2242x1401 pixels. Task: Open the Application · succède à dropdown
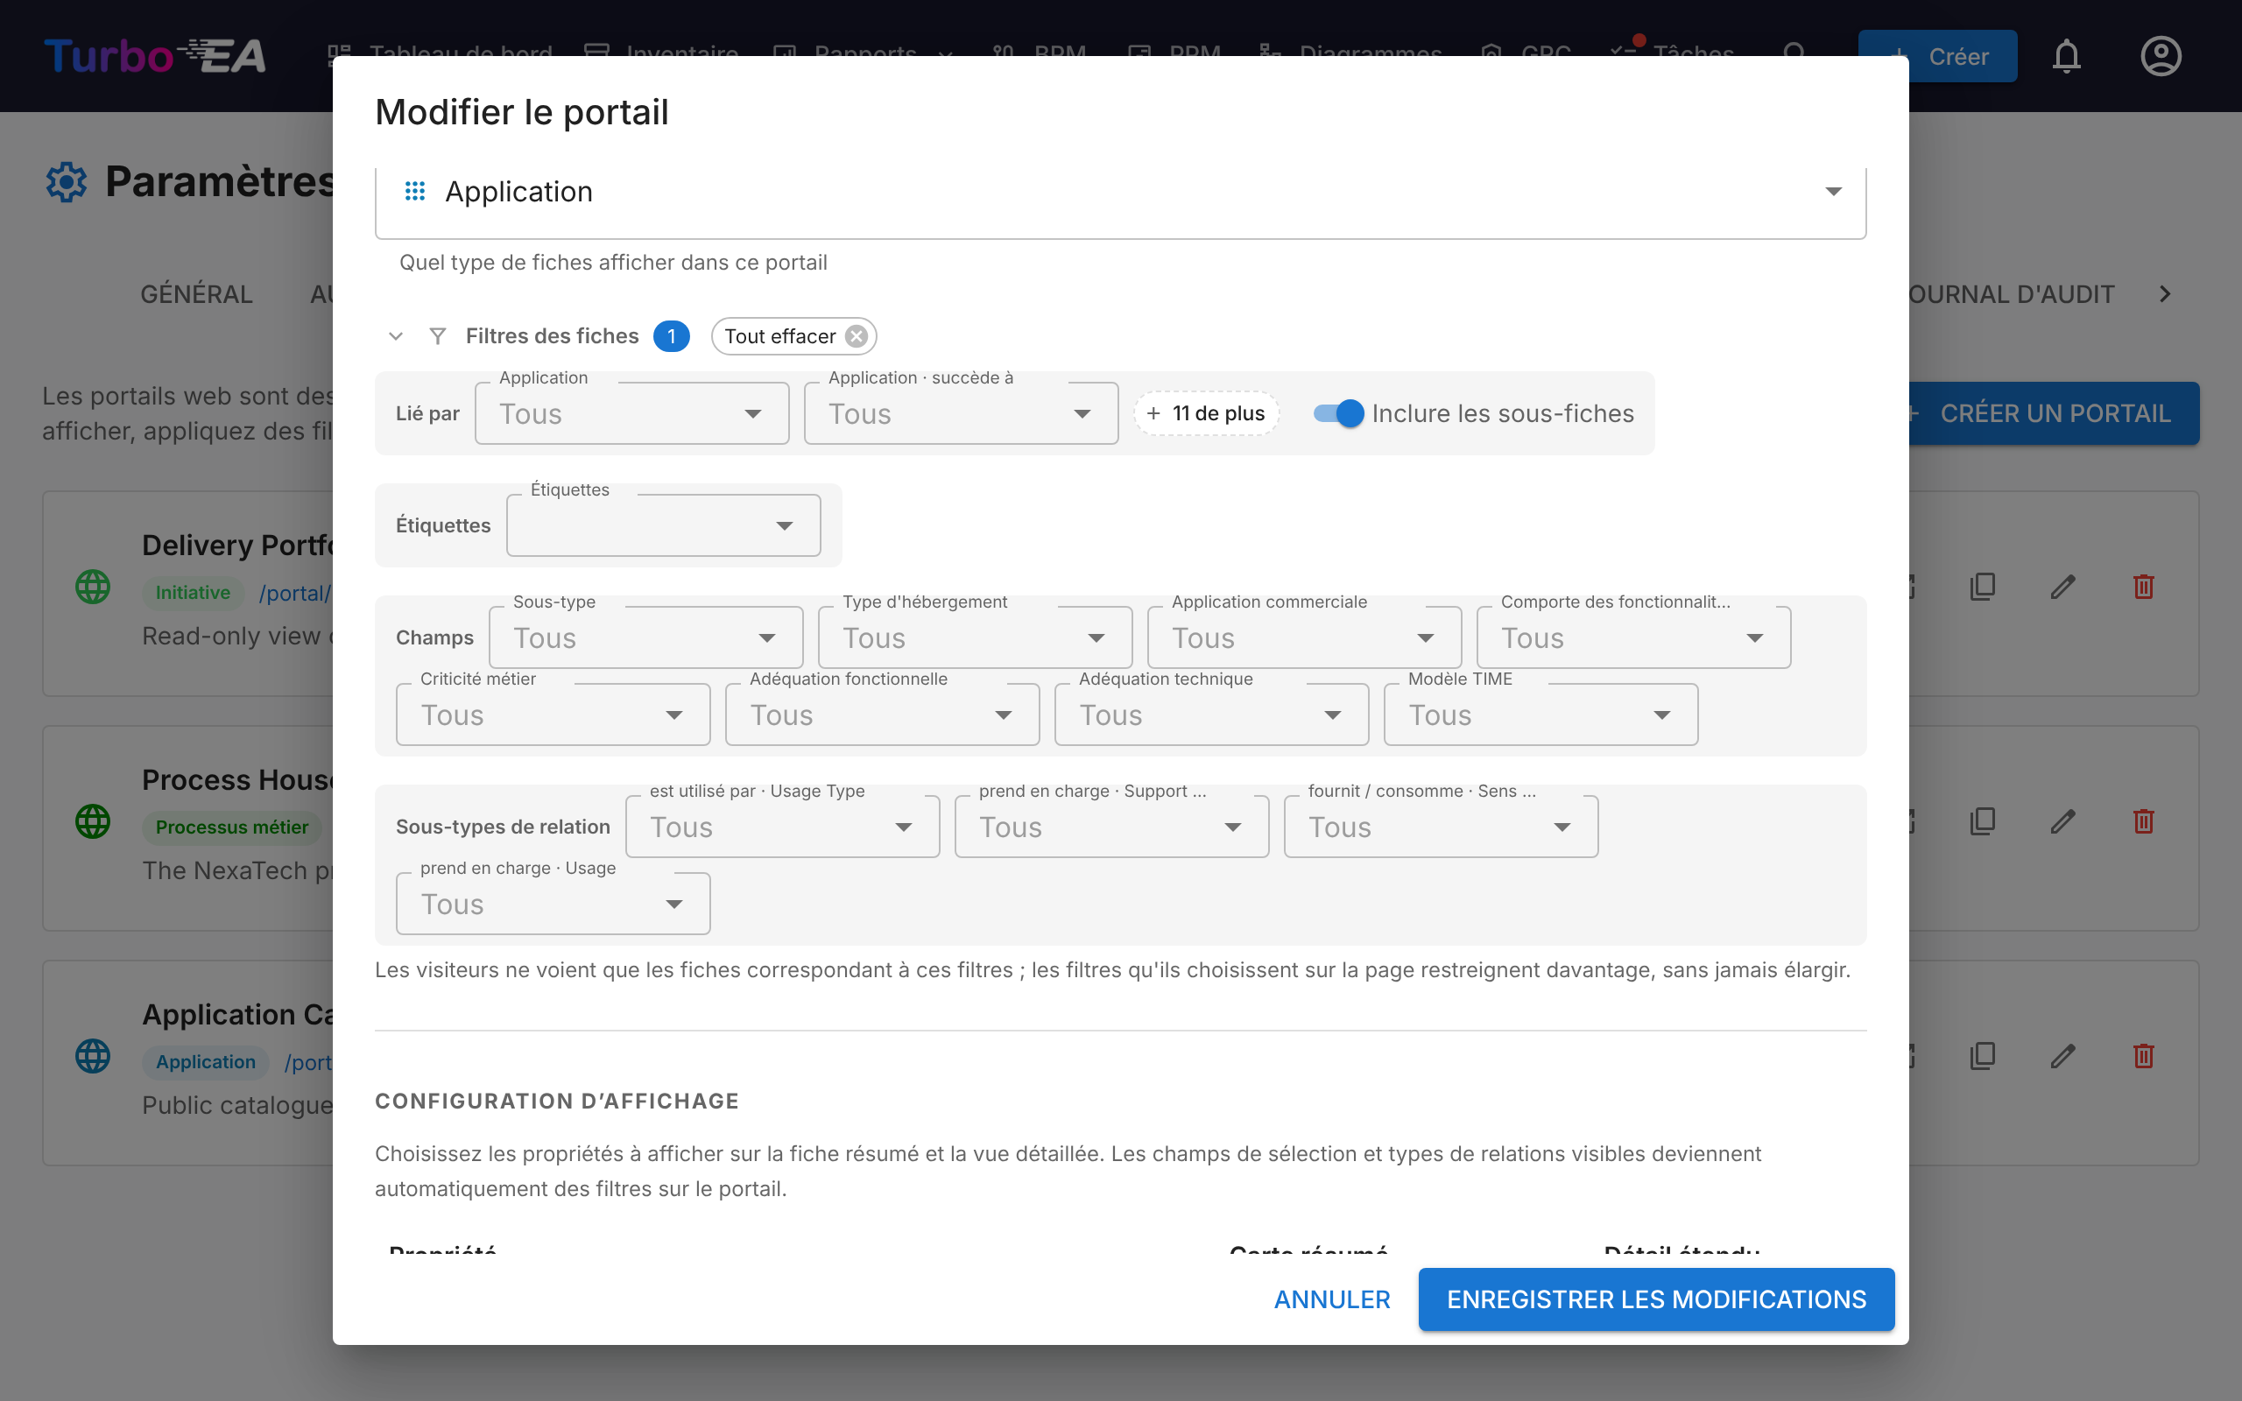pos(961,413)
